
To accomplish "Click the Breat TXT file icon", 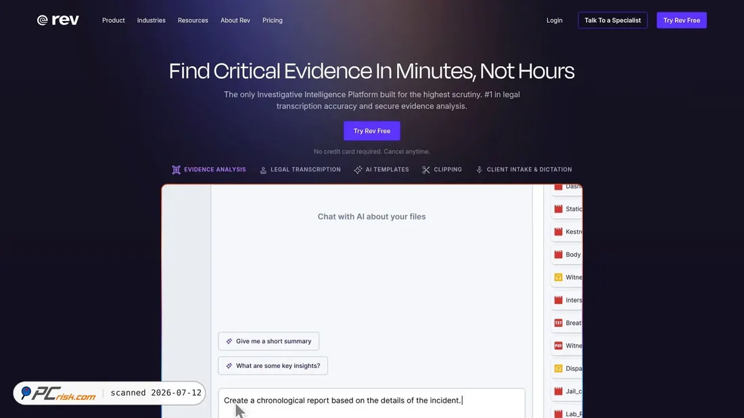I will [559, 323].
